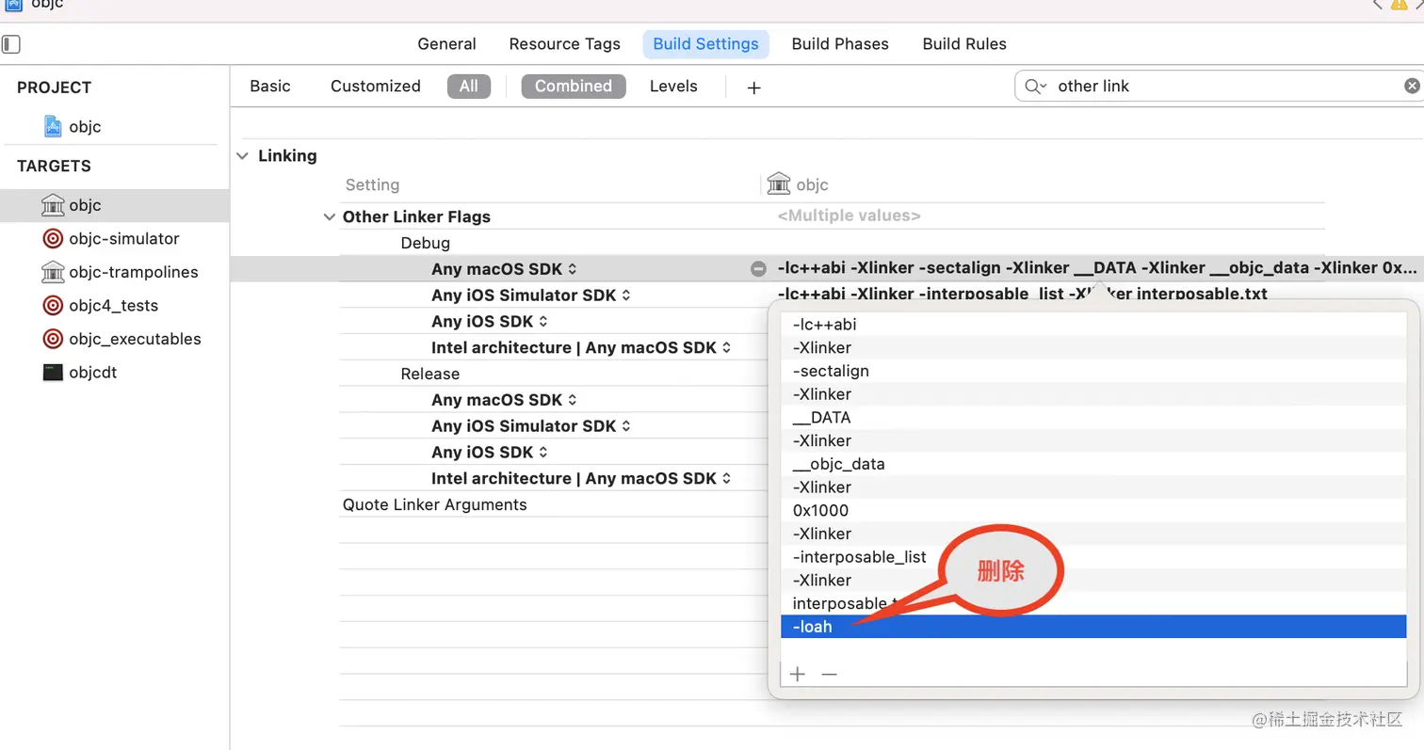Screen dimensions: 1424x750
Task: Select the objc4_tests target icon
Action: (53, 306)
